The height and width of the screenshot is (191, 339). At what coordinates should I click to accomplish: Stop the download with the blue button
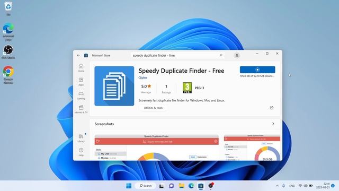(x=257, y=70)
